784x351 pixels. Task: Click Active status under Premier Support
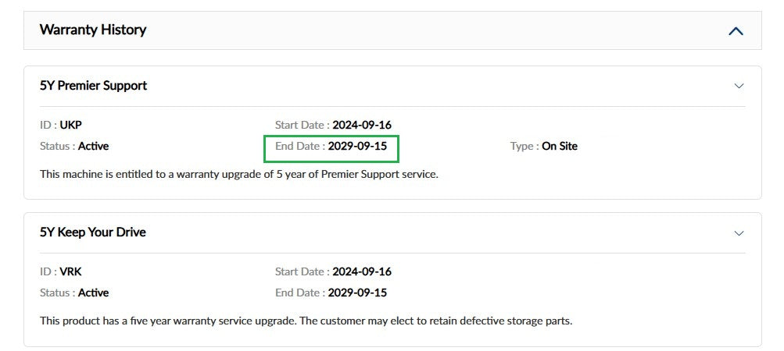pos(94,147)
